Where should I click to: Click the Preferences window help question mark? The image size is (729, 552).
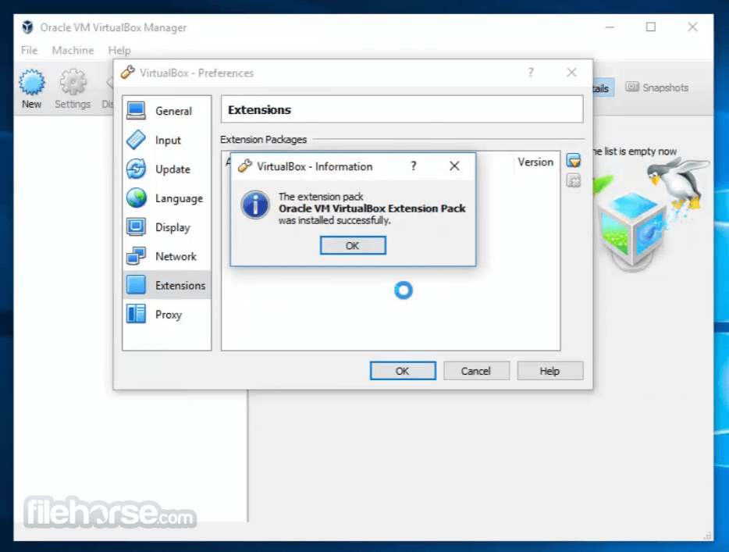[x=531, y=73]
